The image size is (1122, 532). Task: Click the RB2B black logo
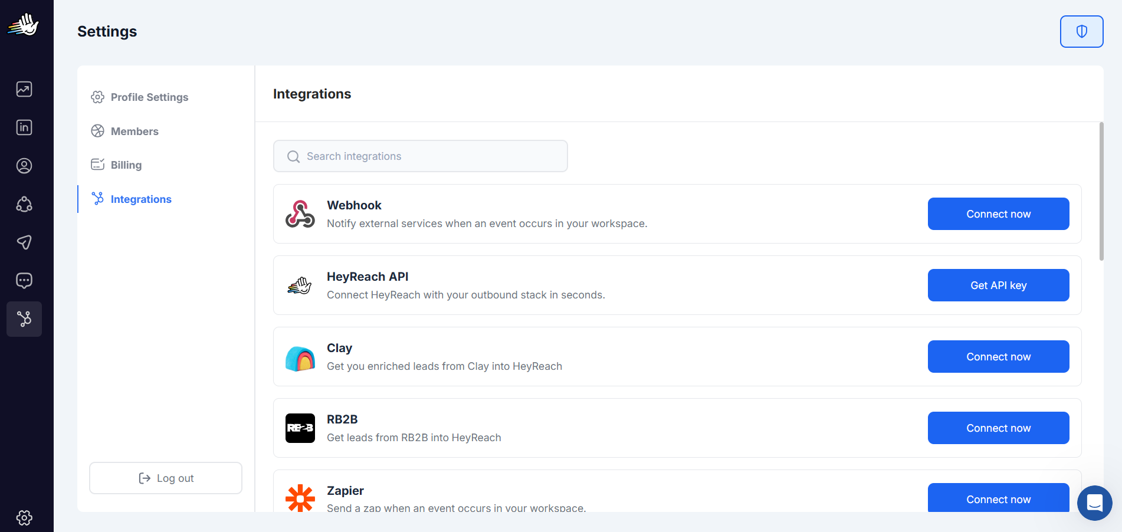pyautogui.click(x=300, y=428)
